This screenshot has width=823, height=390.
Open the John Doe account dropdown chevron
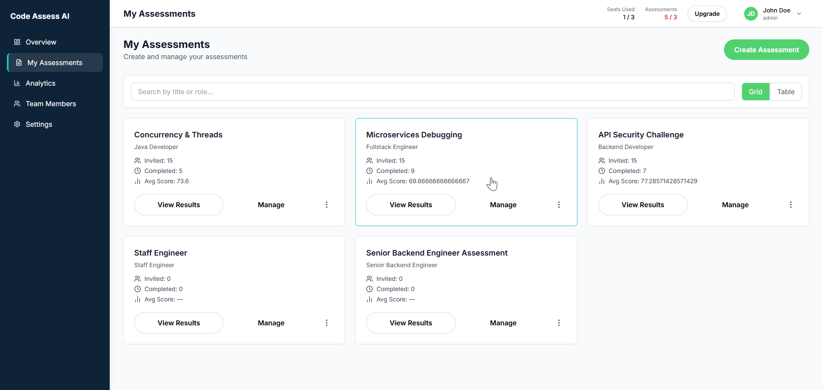(x=799, y=14)
